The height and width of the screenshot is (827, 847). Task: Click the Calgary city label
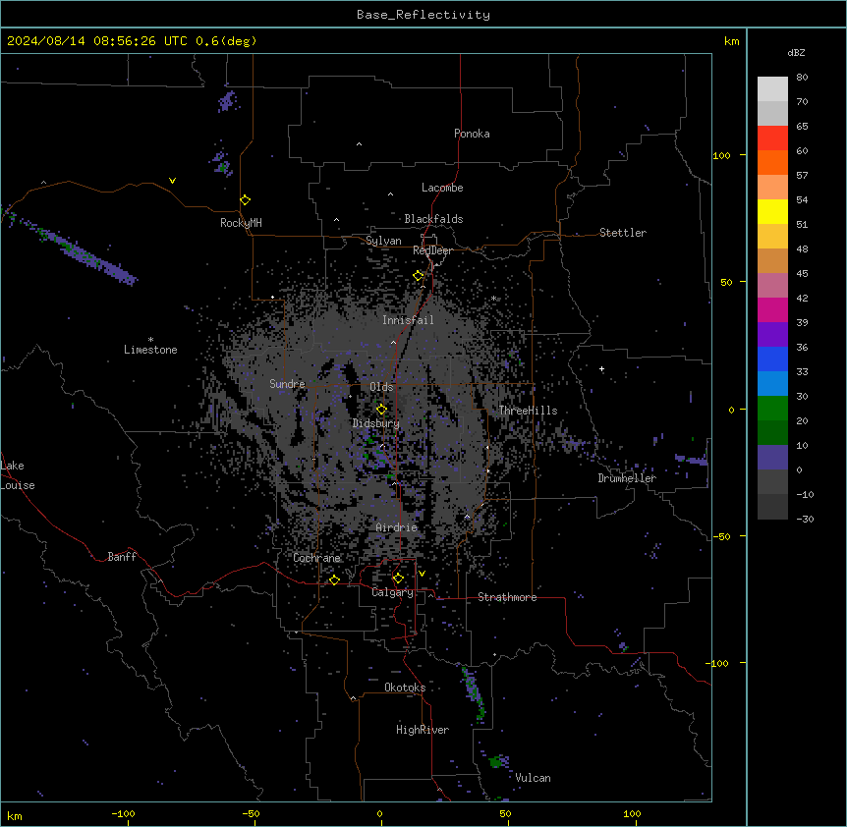click(393, 592)
